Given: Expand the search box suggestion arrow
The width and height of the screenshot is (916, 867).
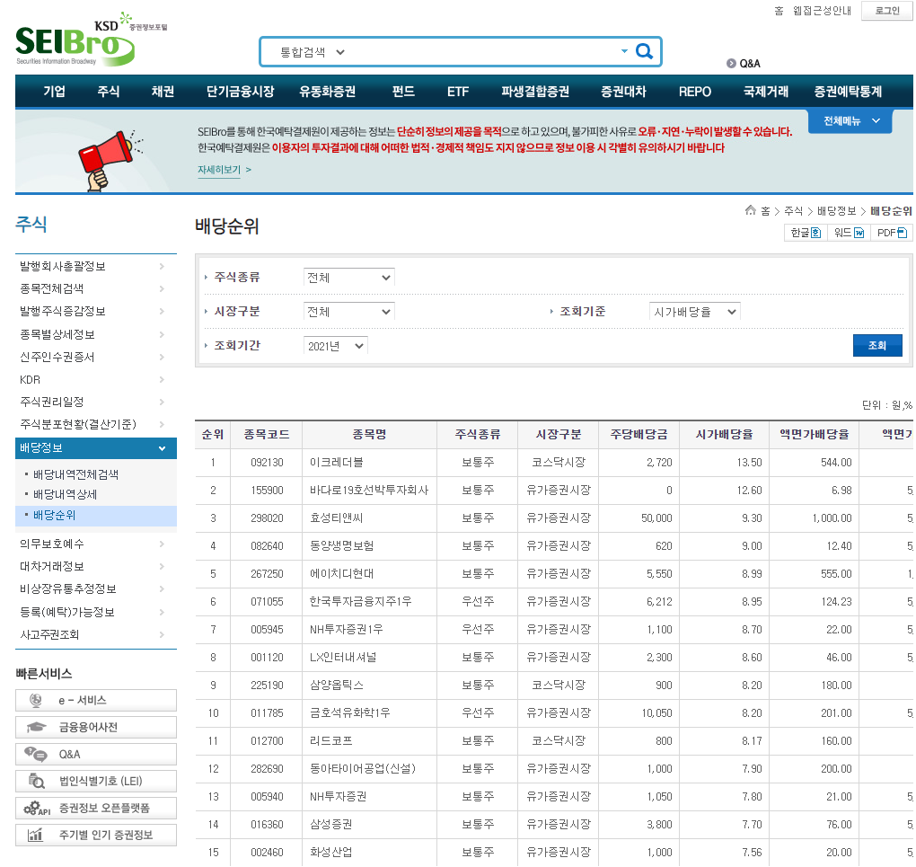Looking at the screenshot, I should coord(624,51).
